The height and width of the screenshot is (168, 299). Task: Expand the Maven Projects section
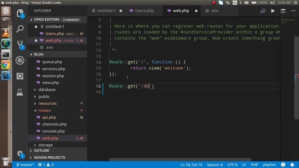click(50, 158)
